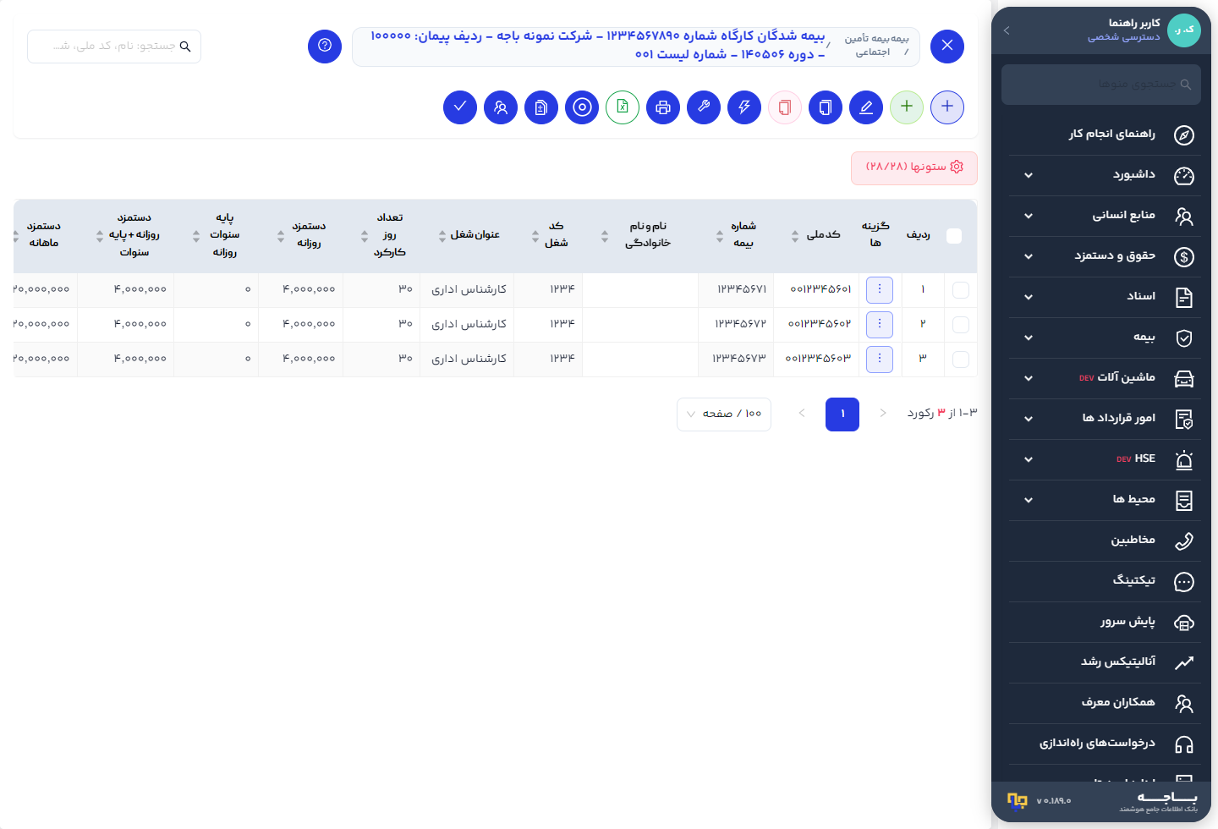The height and width of the screenshot is (829, 1218).
Task: Click the pink copy toolbar icon
Action: [785, 107]
